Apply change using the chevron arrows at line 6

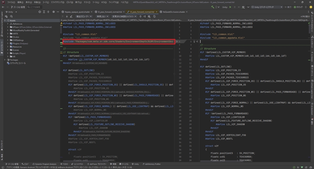click(177, 41)
